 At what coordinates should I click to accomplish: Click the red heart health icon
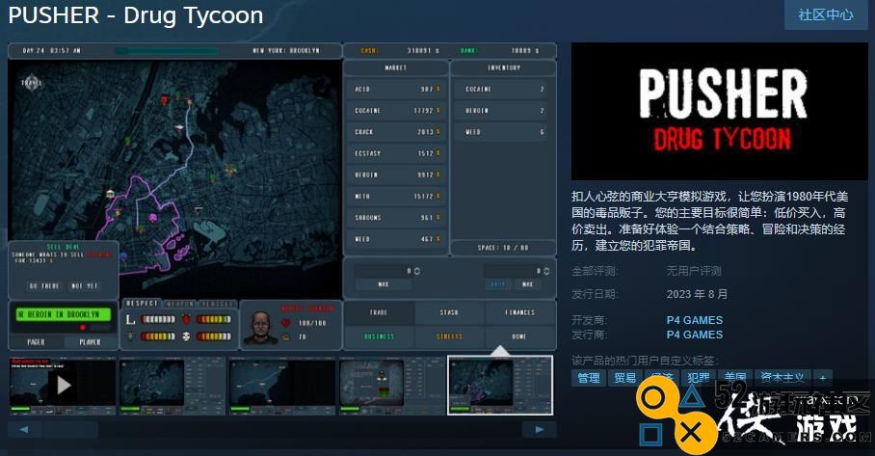point(285,323)
